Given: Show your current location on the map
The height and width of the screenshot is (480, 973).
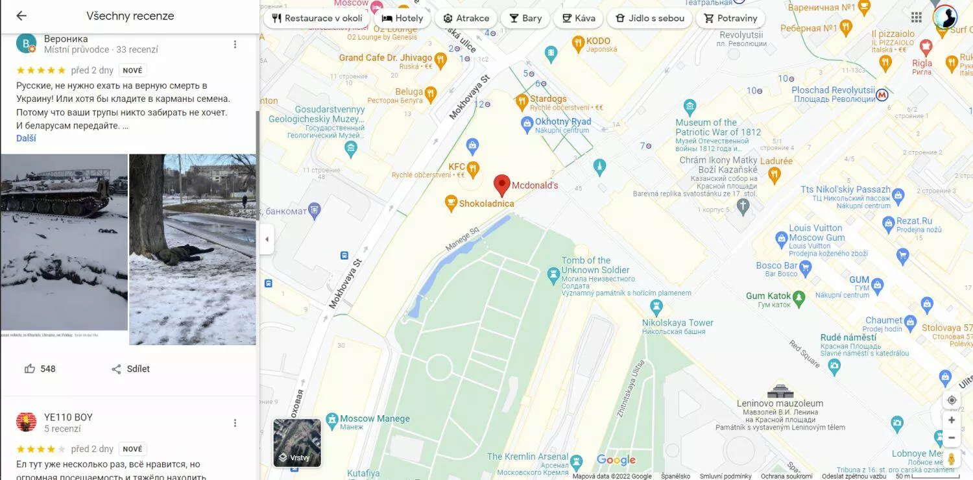Looking at the screenshot, I should click(952, 400).
